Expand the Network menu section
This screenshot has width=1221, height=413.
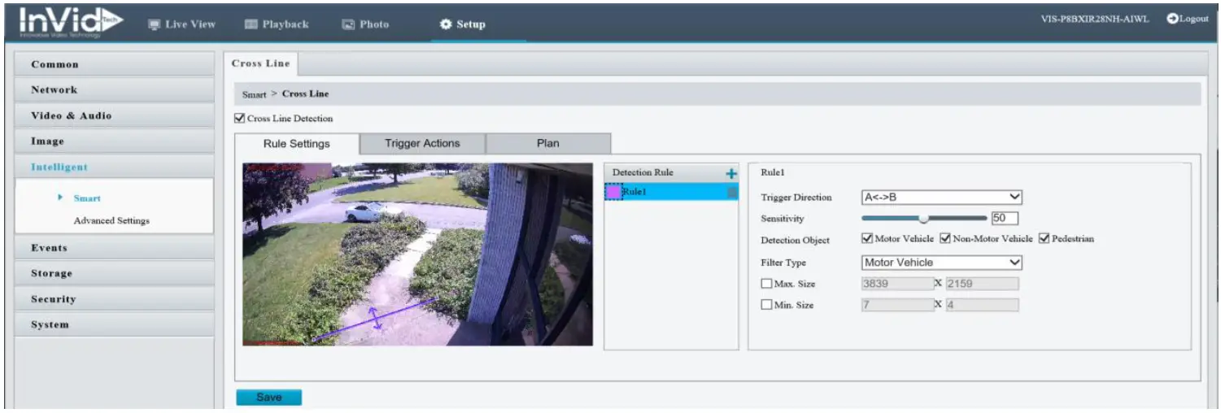(x=115, y=89)
